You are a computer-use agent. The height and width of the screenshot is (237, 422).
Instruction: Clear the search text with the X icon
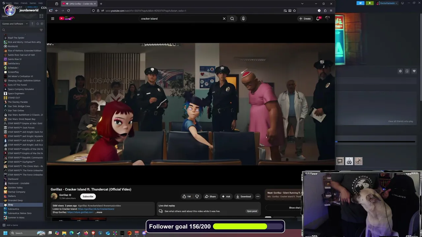tap(224, 18)
